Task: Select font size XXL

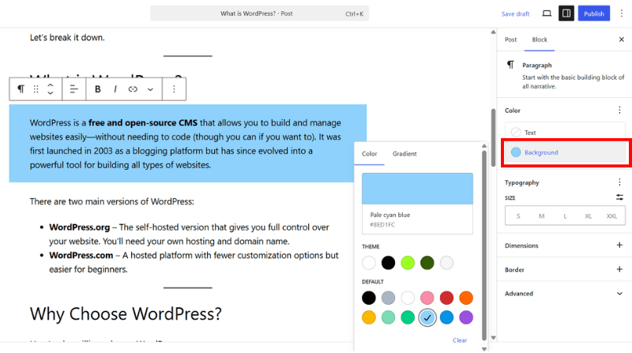Action: 611,216
